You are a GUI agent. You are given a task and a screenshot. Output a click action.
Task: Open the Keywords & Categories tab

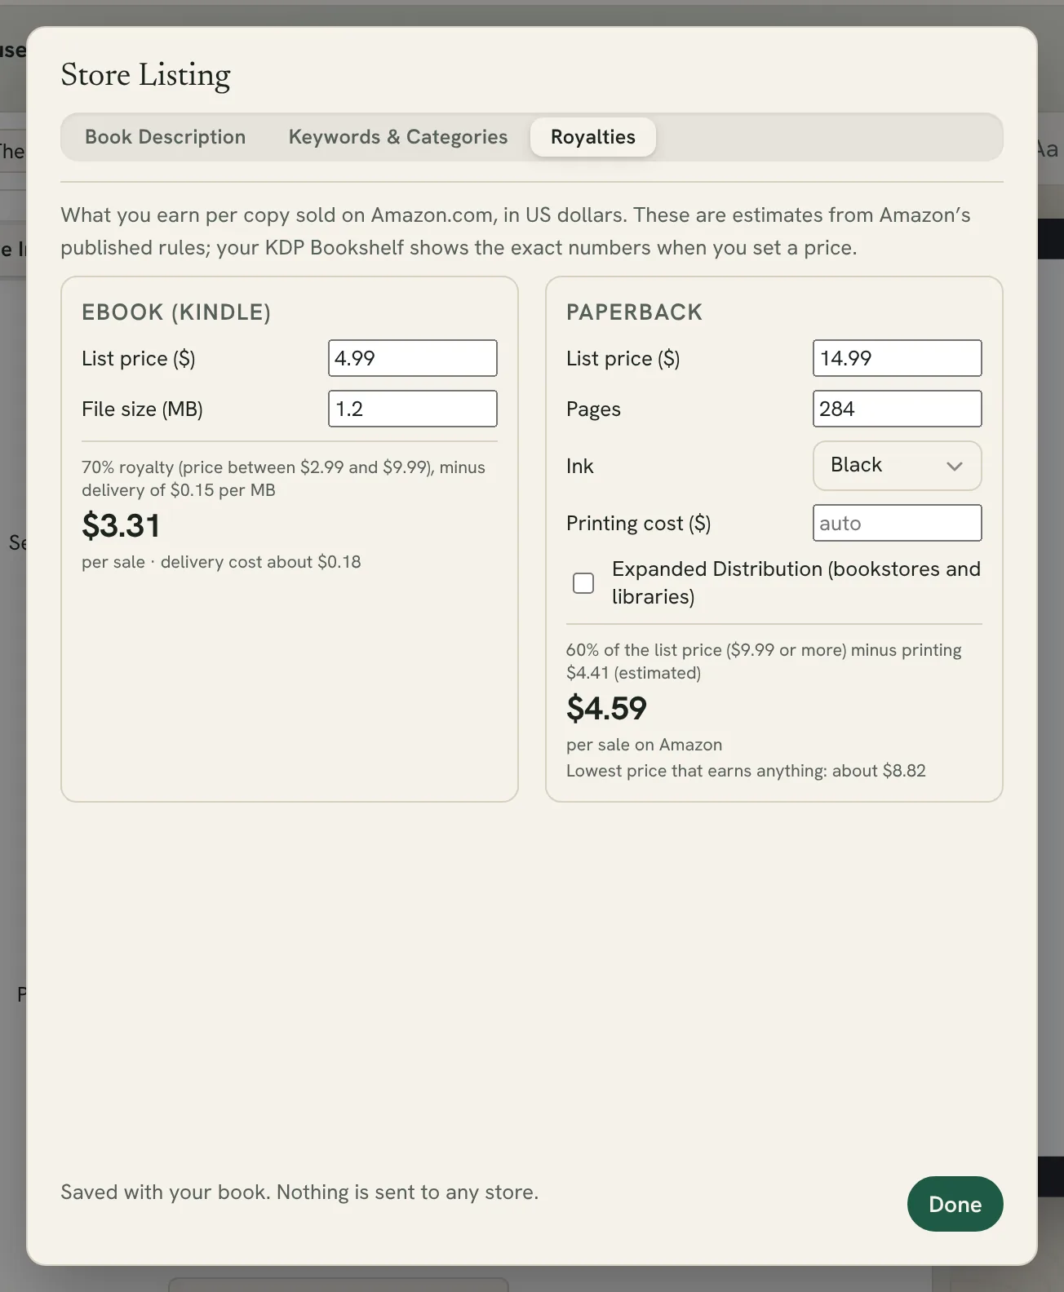[x=398, y=137]
